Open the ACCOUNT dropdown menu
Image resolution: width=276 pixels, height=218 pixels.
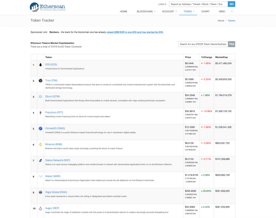[x=169, y=12]
